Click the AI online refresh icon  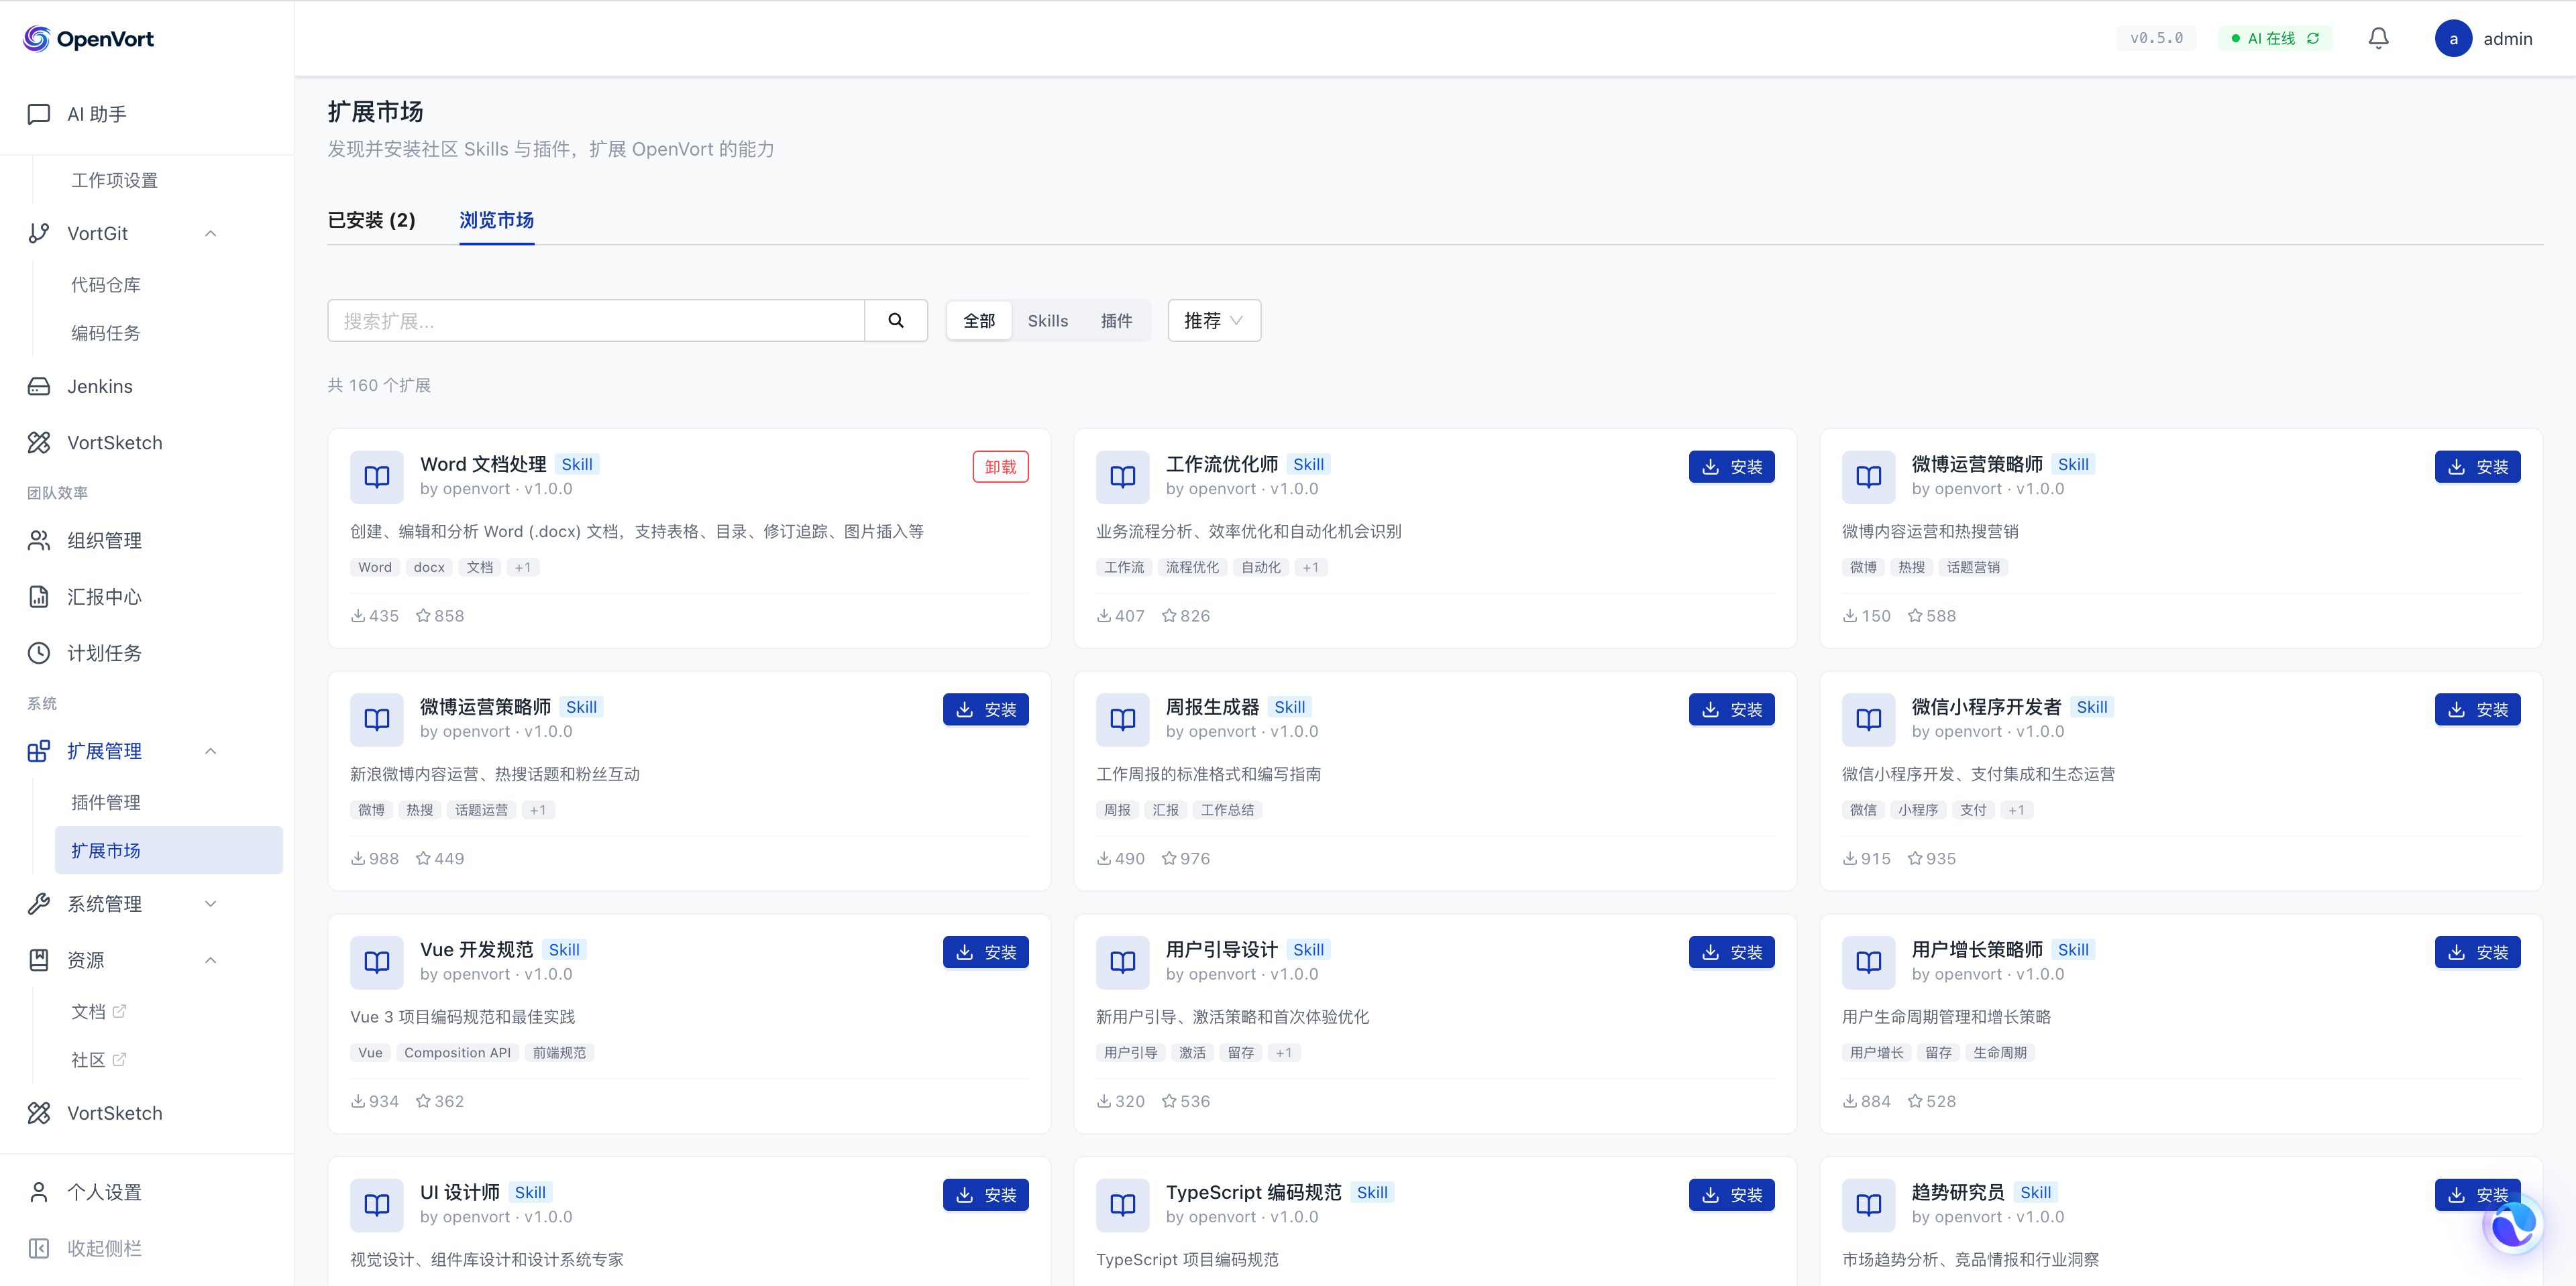pos(2313,38)
